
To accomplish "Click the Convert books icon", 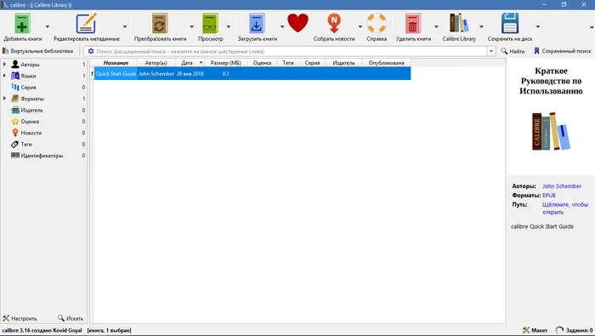I will click(160, 24).
